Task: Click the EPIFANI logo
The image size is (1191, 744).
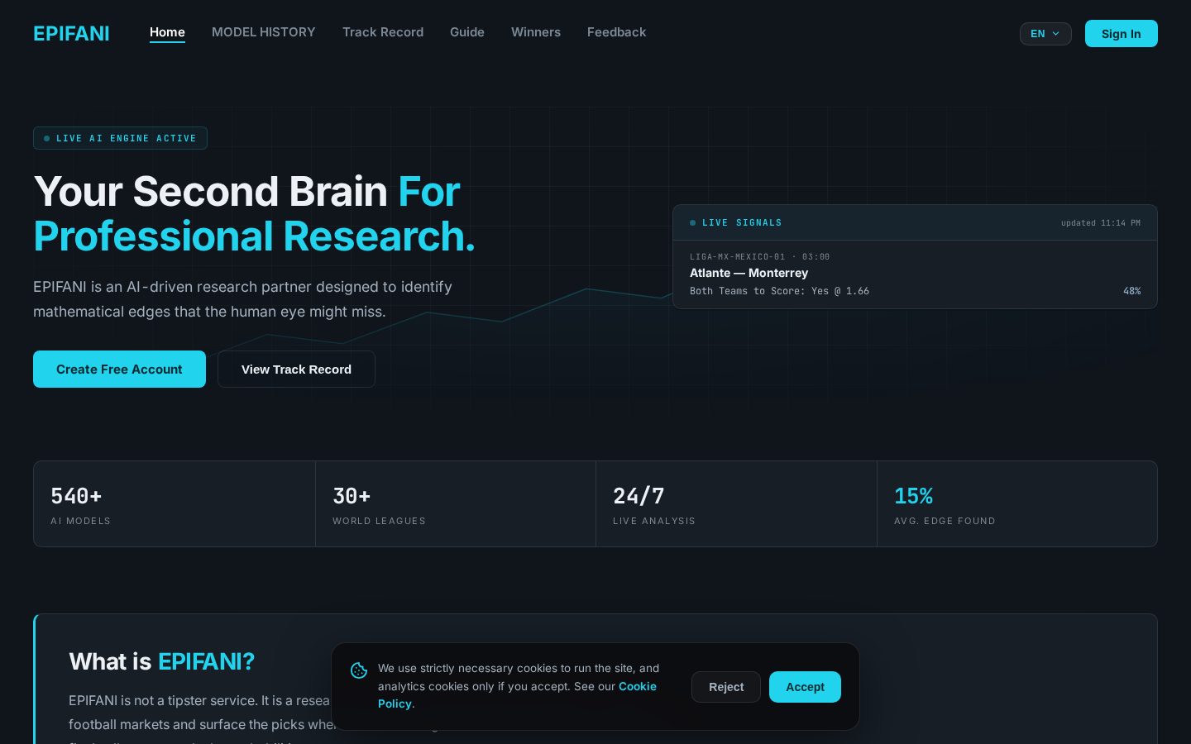Action: 71,33
